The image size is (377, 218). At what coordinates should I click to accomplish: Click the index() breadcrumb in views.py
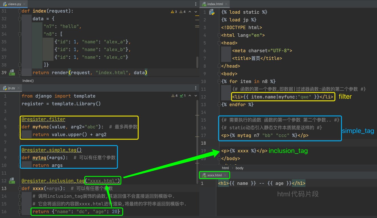click(x=28, y=81)
